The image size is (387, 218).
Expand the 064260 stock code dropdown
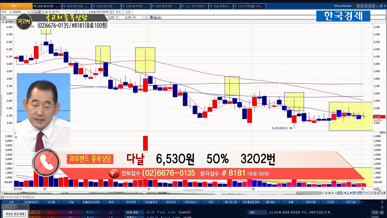click(x=28, y=12)
